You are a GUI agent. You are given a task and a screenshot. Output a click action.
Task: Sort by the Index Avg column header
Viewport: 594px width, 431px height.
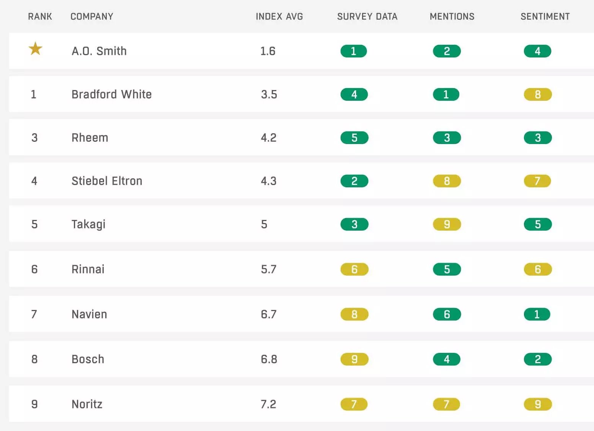(x=279, y=16)
